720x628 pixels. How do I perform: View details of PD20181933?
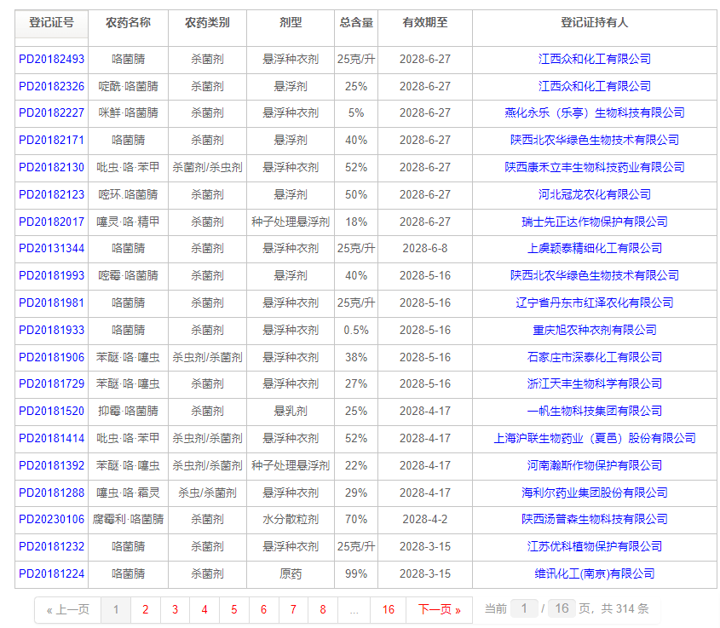click(x=51, y=330)
